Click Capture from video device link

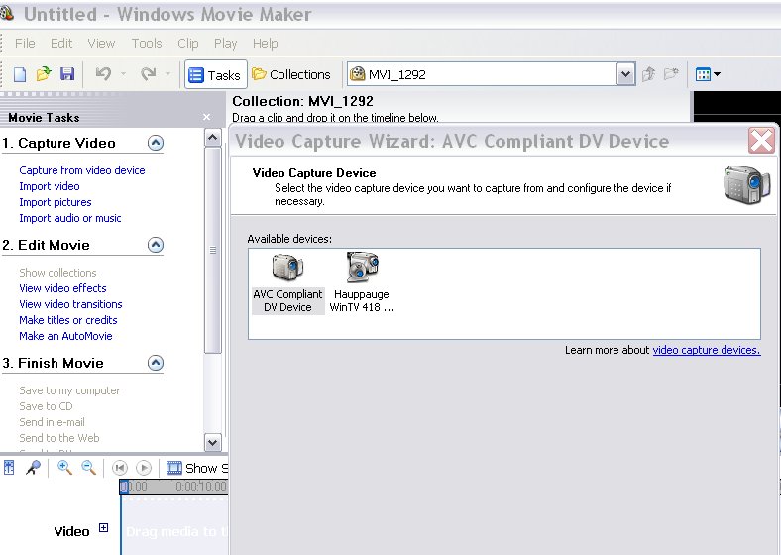click(81, 170)
